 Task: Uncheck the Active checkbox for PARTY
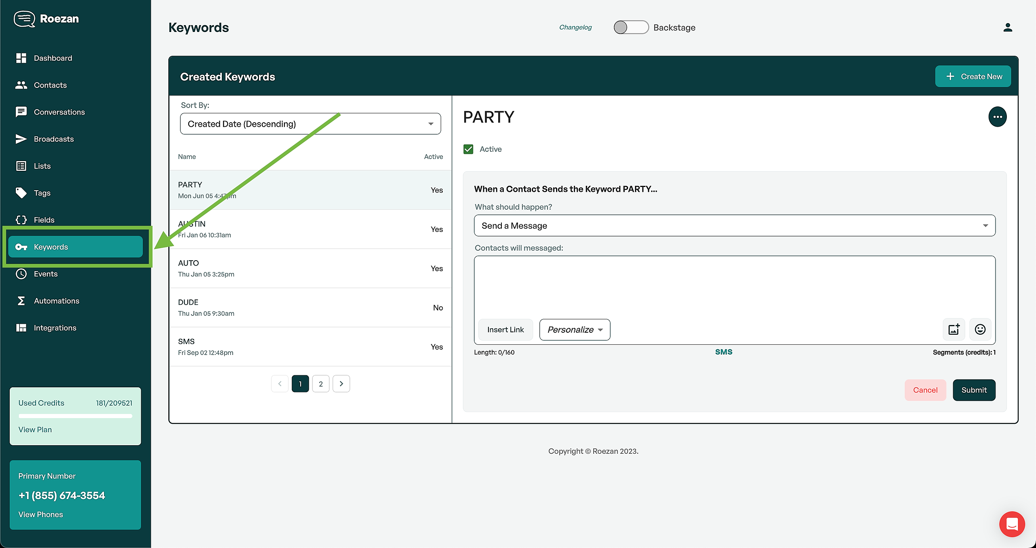(x=468, y=149)
